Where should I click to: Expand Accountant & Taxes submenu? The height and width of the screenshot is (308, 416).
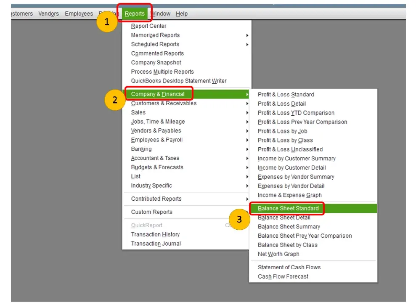pyautogui.click(x=186, y=158)
